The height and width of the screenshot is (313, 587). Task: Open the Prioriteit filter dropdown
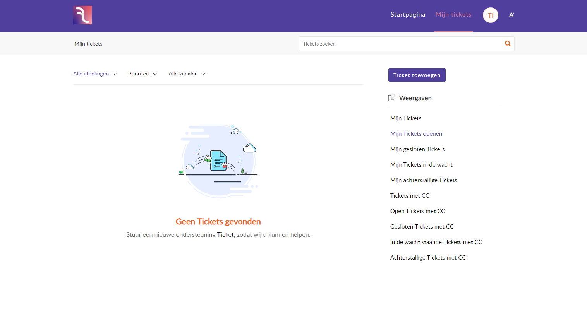coord(142,74)
